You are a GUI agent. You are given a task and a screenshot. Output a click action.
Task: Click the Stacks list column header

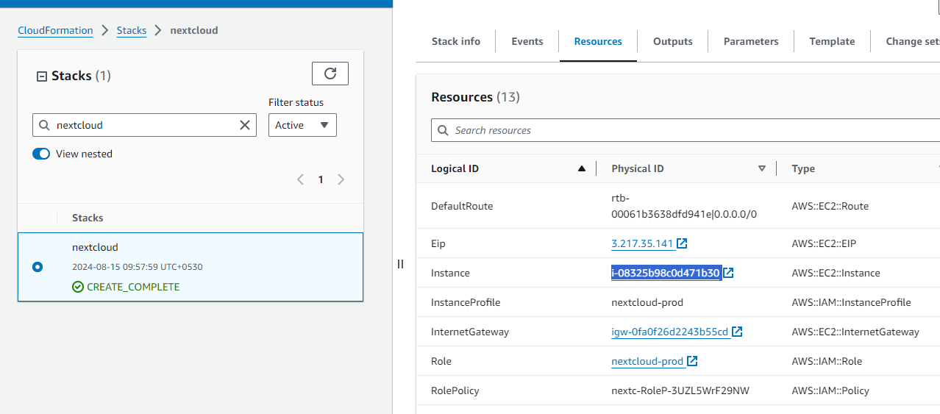coord(88,218)
